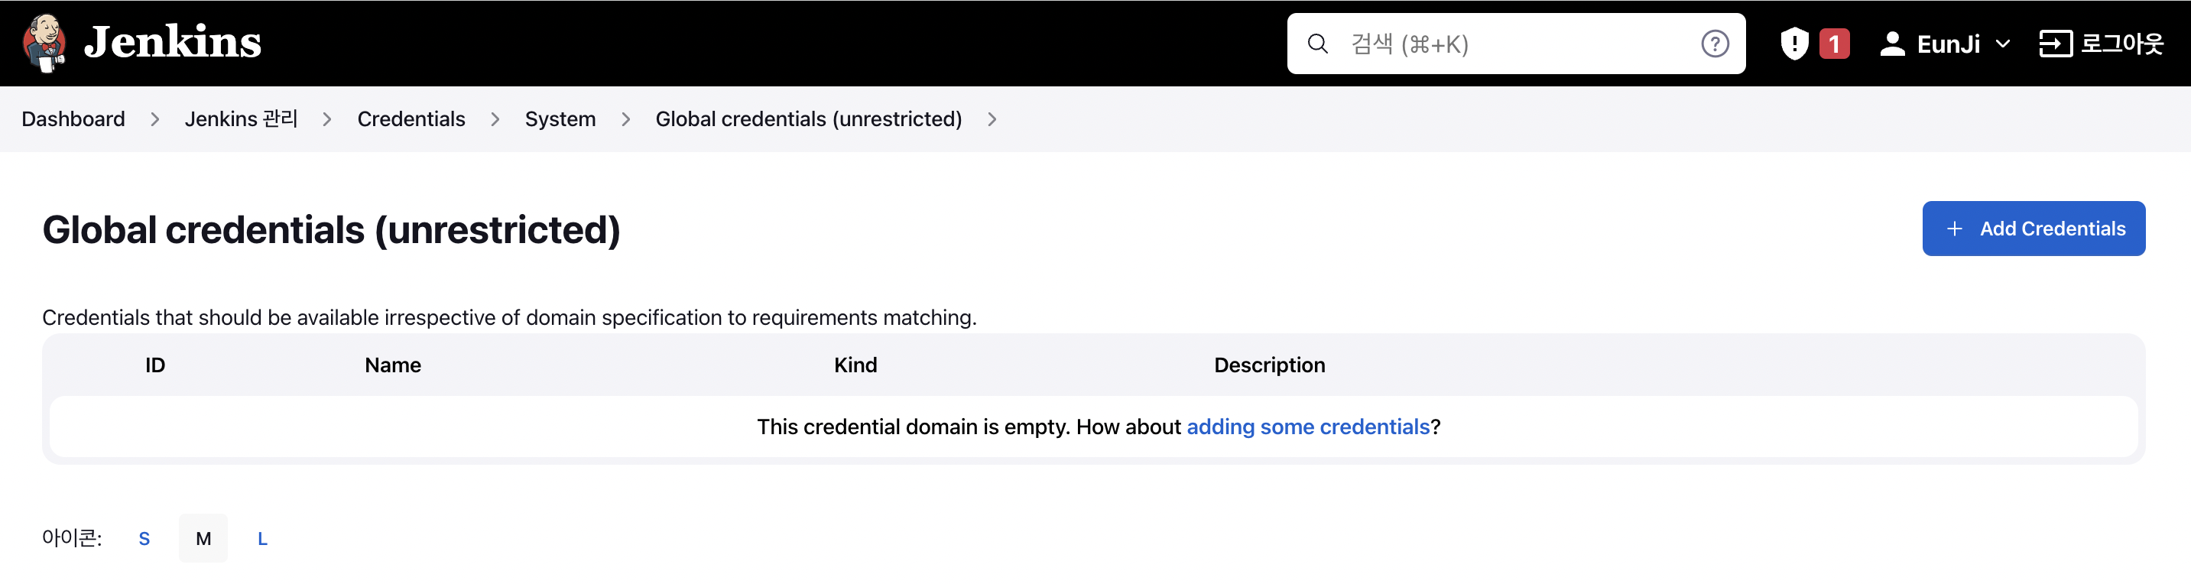Click the logout arrow icon
The width and height of the screenshot is (2191, 584).
[2055, 44]
